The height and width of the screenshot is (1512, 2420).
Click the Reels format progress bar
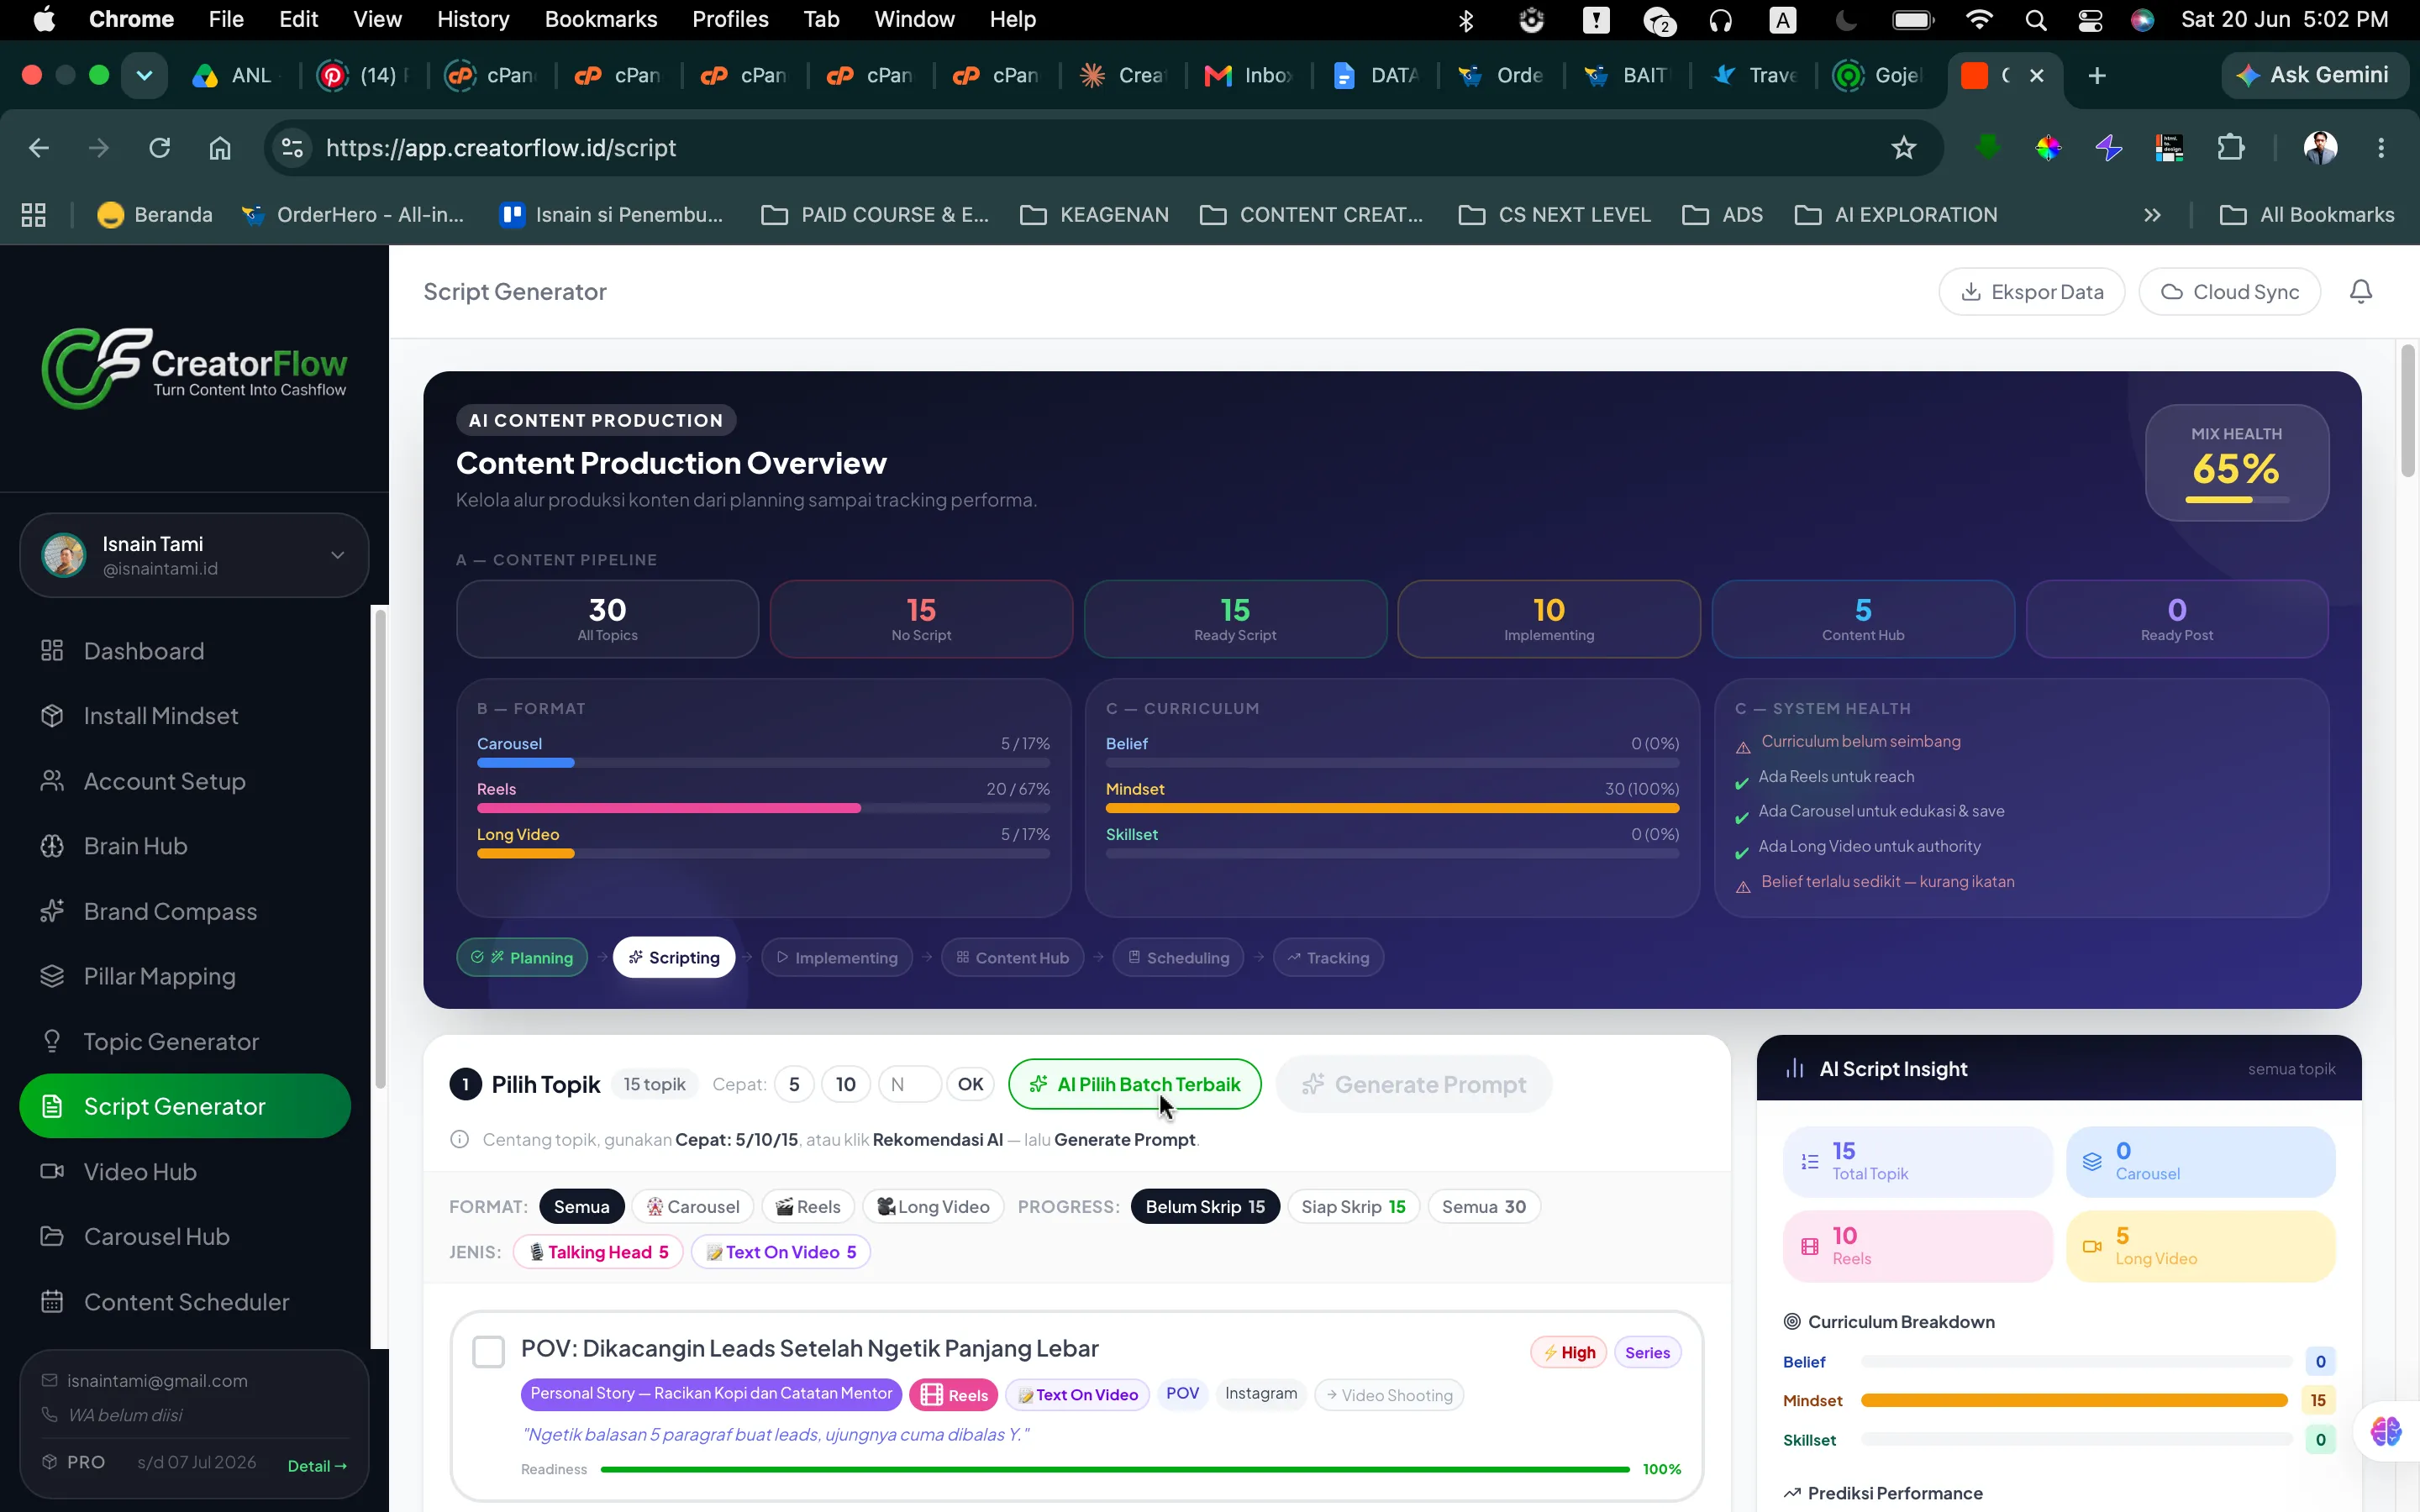pyautogui.click(x=763, y=808)
